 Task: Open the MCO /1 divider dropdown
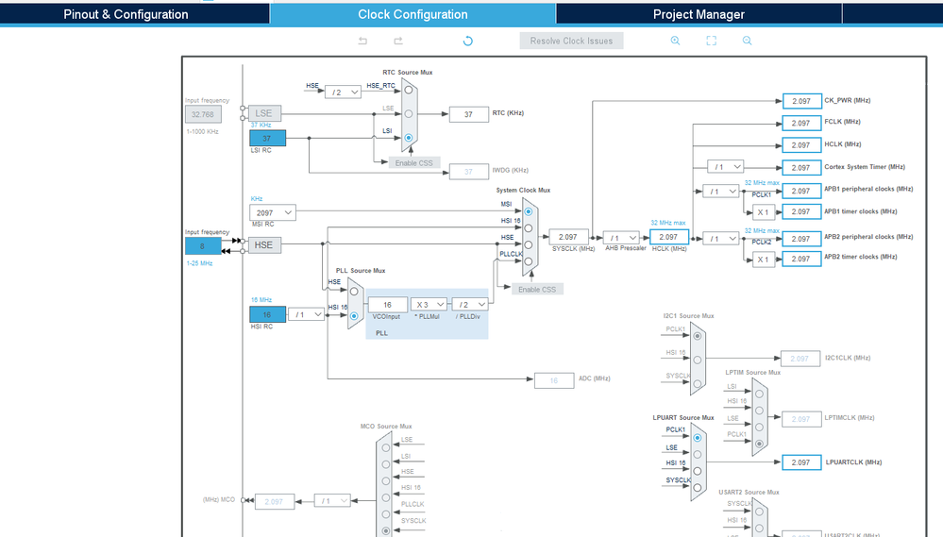tap(332, 500)
